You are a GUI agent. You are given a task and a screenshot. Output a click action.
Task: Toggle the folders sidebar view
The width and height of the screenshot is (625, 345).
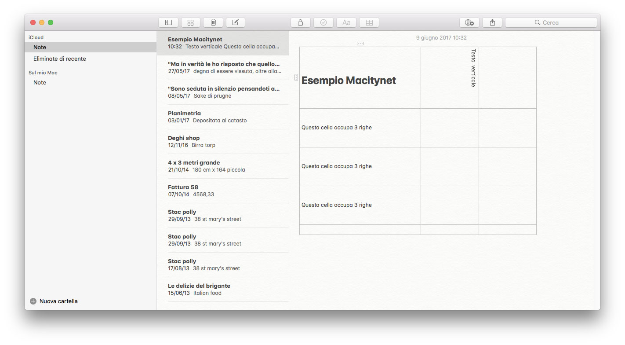[x=168, y=22]
